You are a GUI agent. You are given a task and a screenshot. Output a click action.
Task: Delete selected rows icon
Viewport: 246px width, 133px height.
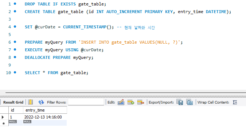(x=141, y=102)
